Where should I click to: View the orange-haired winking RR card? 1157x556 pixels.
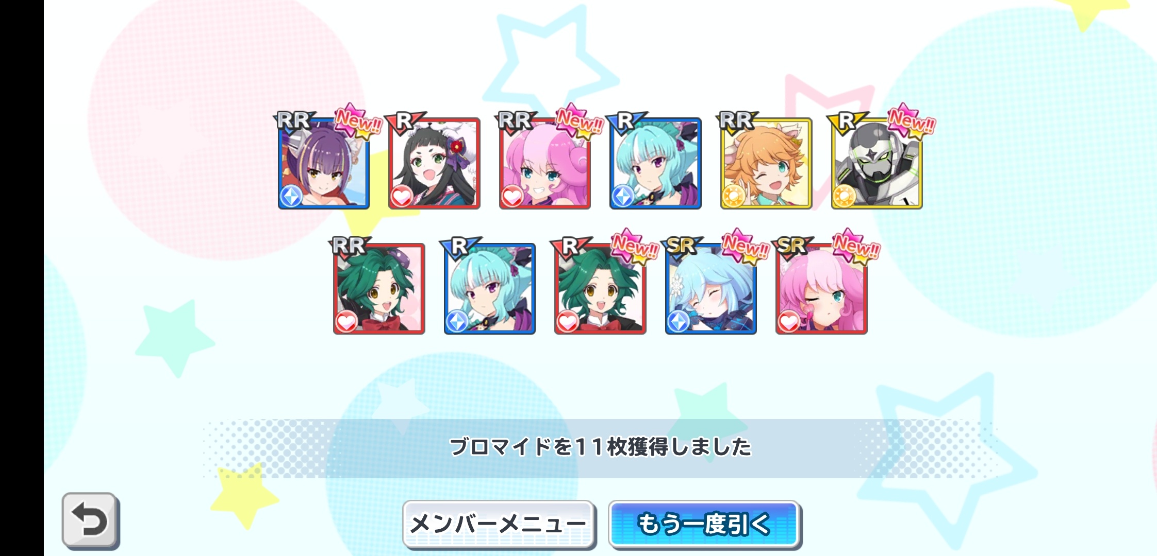[766, 163]
